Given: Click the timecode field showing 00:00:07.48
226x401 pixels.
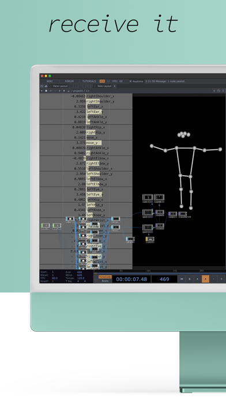Looking at the screenshot, I should point(131,279).
